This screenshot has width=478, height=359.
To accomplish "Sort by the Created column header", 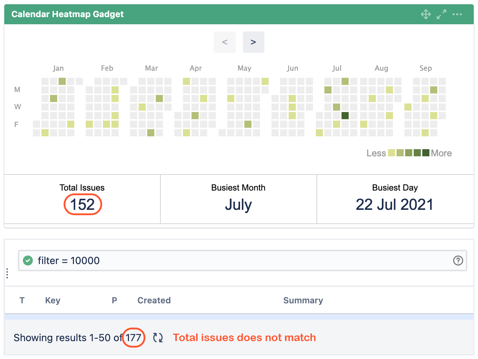I will click(x=154, y=300).
